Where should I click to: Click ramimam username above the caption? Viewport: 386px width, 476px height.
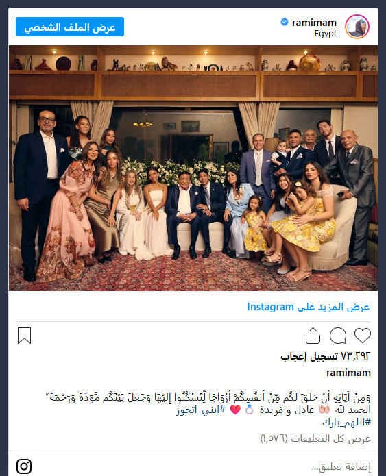(348, 373)
